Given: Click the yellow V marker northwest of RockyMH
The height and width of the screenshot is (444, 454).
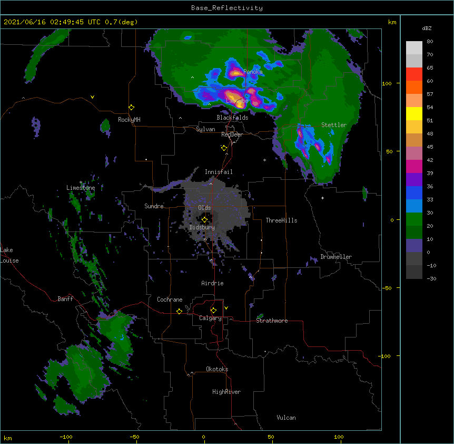Looking at the screenshot, I should (x=92, y=97).
